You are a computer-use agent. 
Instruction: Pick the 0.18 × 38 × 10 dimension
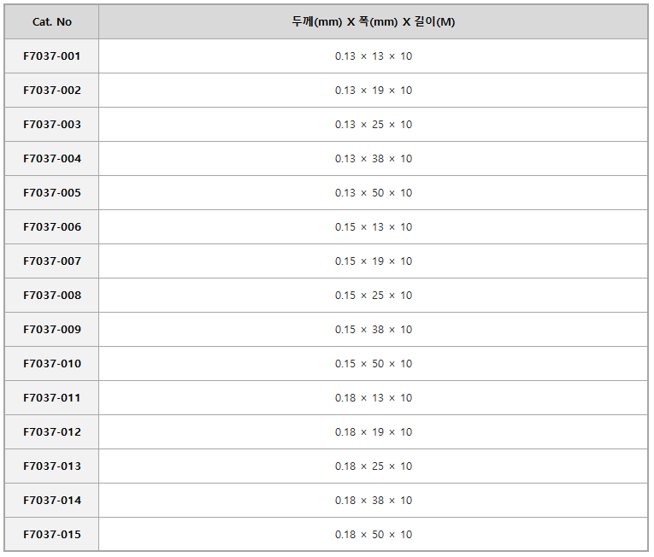click(x=374, y=501)
